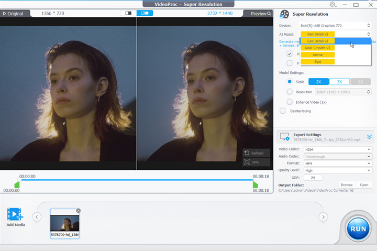Open the 1080P resolution dropdown
This screenshot has height=251, width=377.
(x=343, y=92)
